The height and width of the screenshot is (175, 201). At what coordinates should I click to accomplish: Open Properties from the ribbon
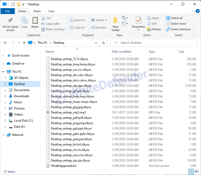point(139,24)
